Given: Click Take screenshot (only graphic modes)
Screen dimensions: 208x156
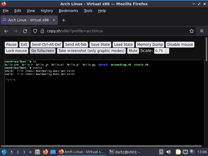Looking at the screenshot, I should [92, 51].
